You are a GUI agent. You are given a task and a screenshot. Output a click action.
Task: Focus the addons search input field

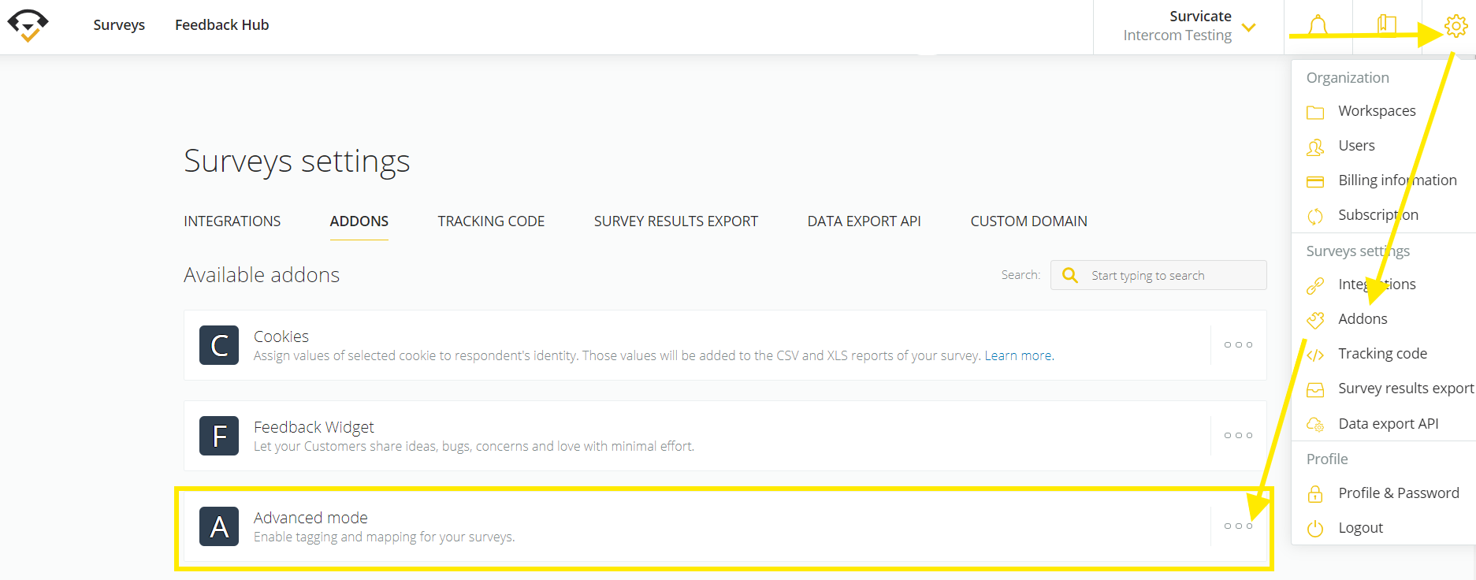[x=1158, y=275]
